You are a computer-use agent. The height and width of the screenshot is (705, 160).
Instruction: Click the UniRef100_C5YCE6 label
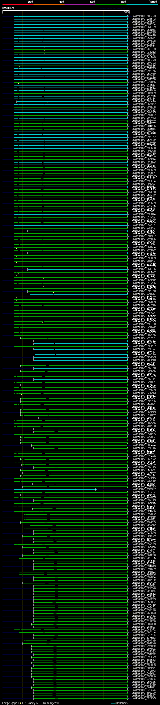[143, 66]
